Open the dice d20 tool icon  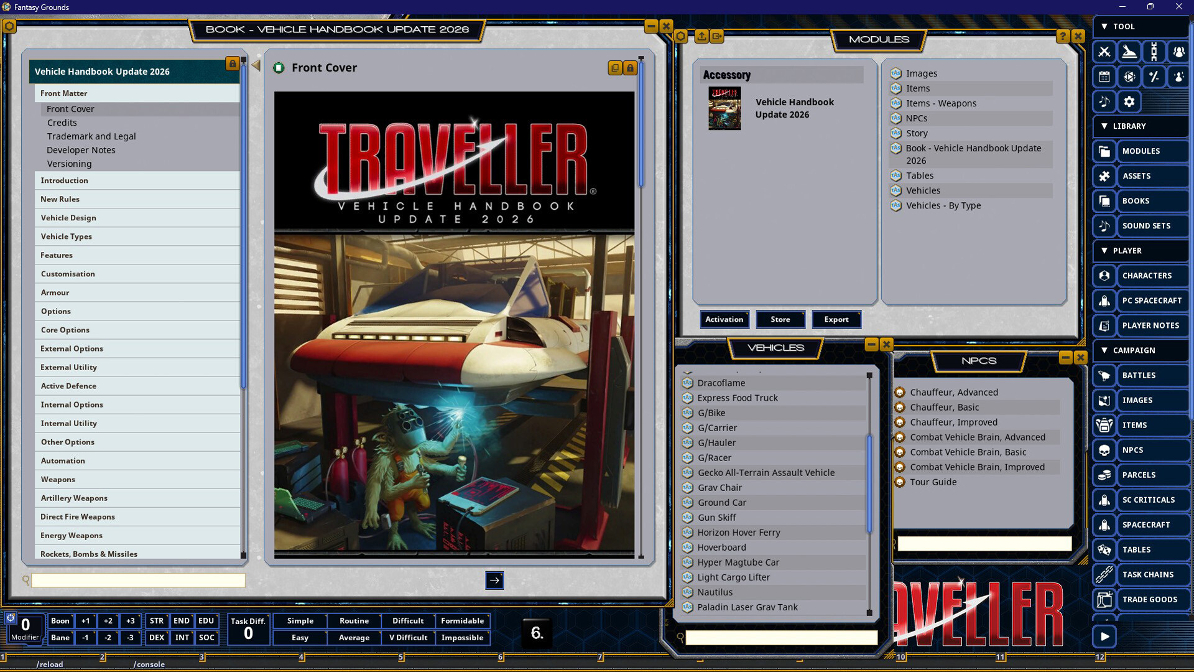1129,77
